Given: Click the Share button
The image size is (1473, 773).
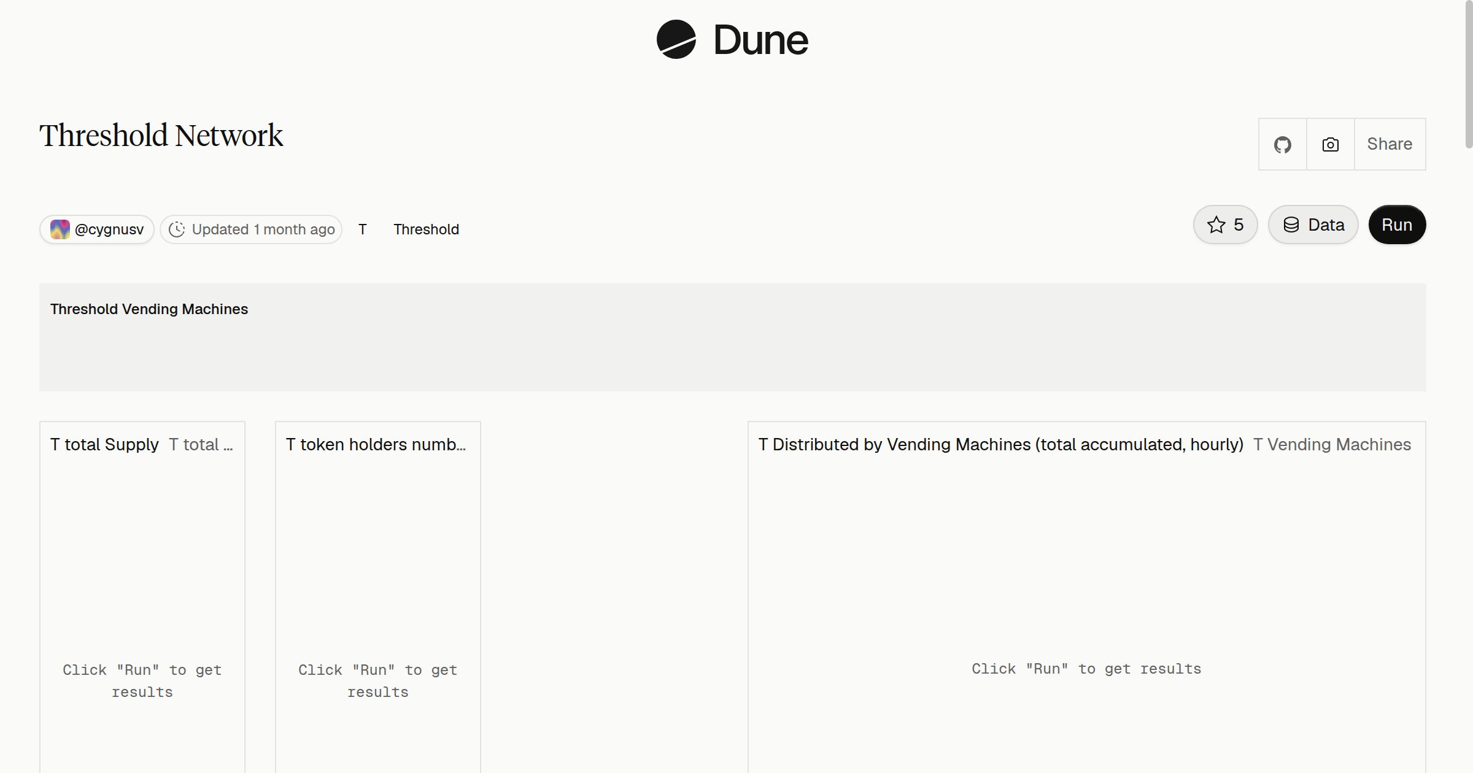Looking at the screenshot, I should pos(1390,144).
